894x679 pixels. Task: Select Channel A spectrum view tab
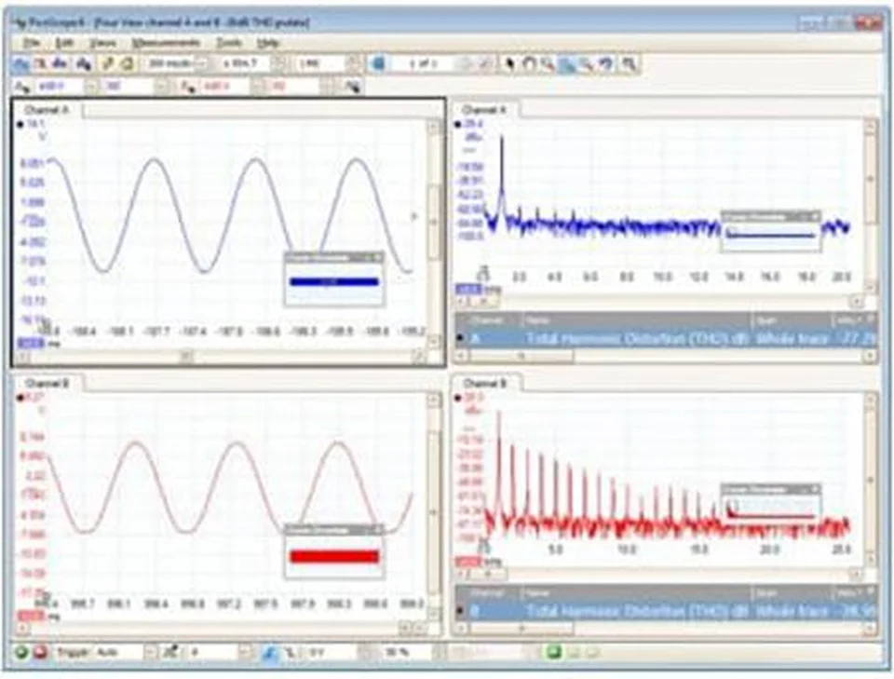[484, 110]
